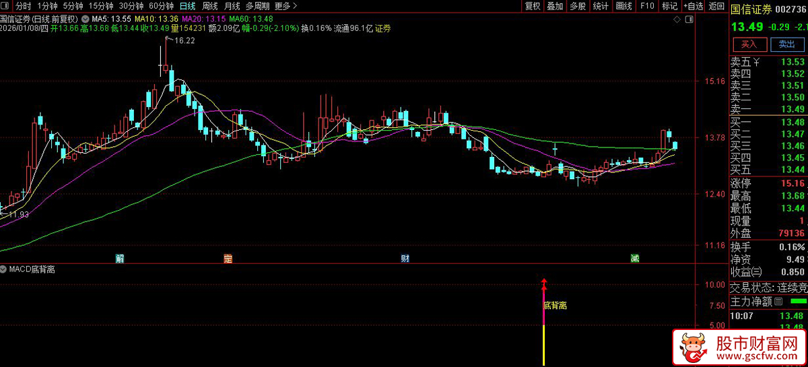Open the 主力净额 settings icon
This screenshot has height=367, width=808.
point(779,300)
